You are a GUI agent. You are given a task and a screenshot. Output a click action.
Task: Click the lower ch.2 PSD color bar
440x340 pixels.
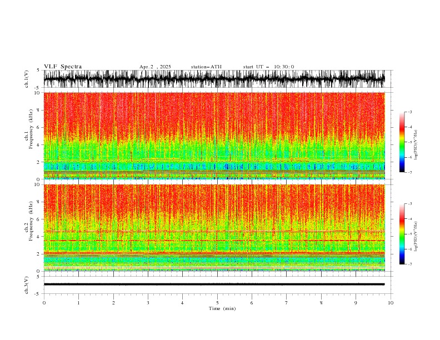[402, 234]
